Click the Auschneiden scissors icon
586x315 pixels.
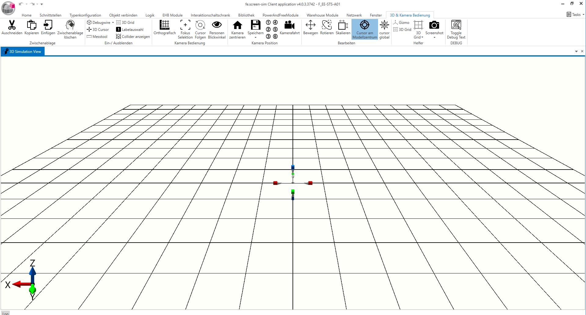[x=12, y=25]
